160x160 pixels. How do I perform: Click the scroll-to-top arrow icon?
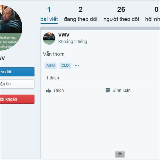[x=120, y=154]
